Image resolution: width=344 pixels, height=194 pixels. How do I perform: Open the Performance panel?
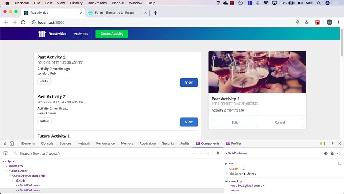tap(105, 144)
